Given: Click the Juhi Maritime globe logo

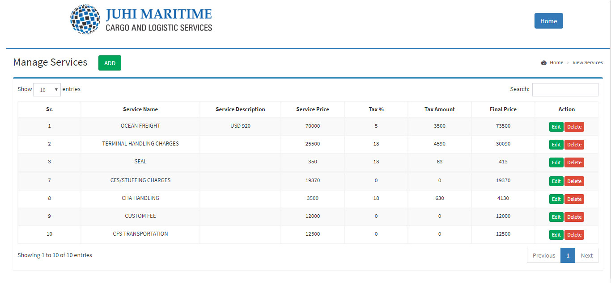Looking at the screenshot, I should pos(86,20).
